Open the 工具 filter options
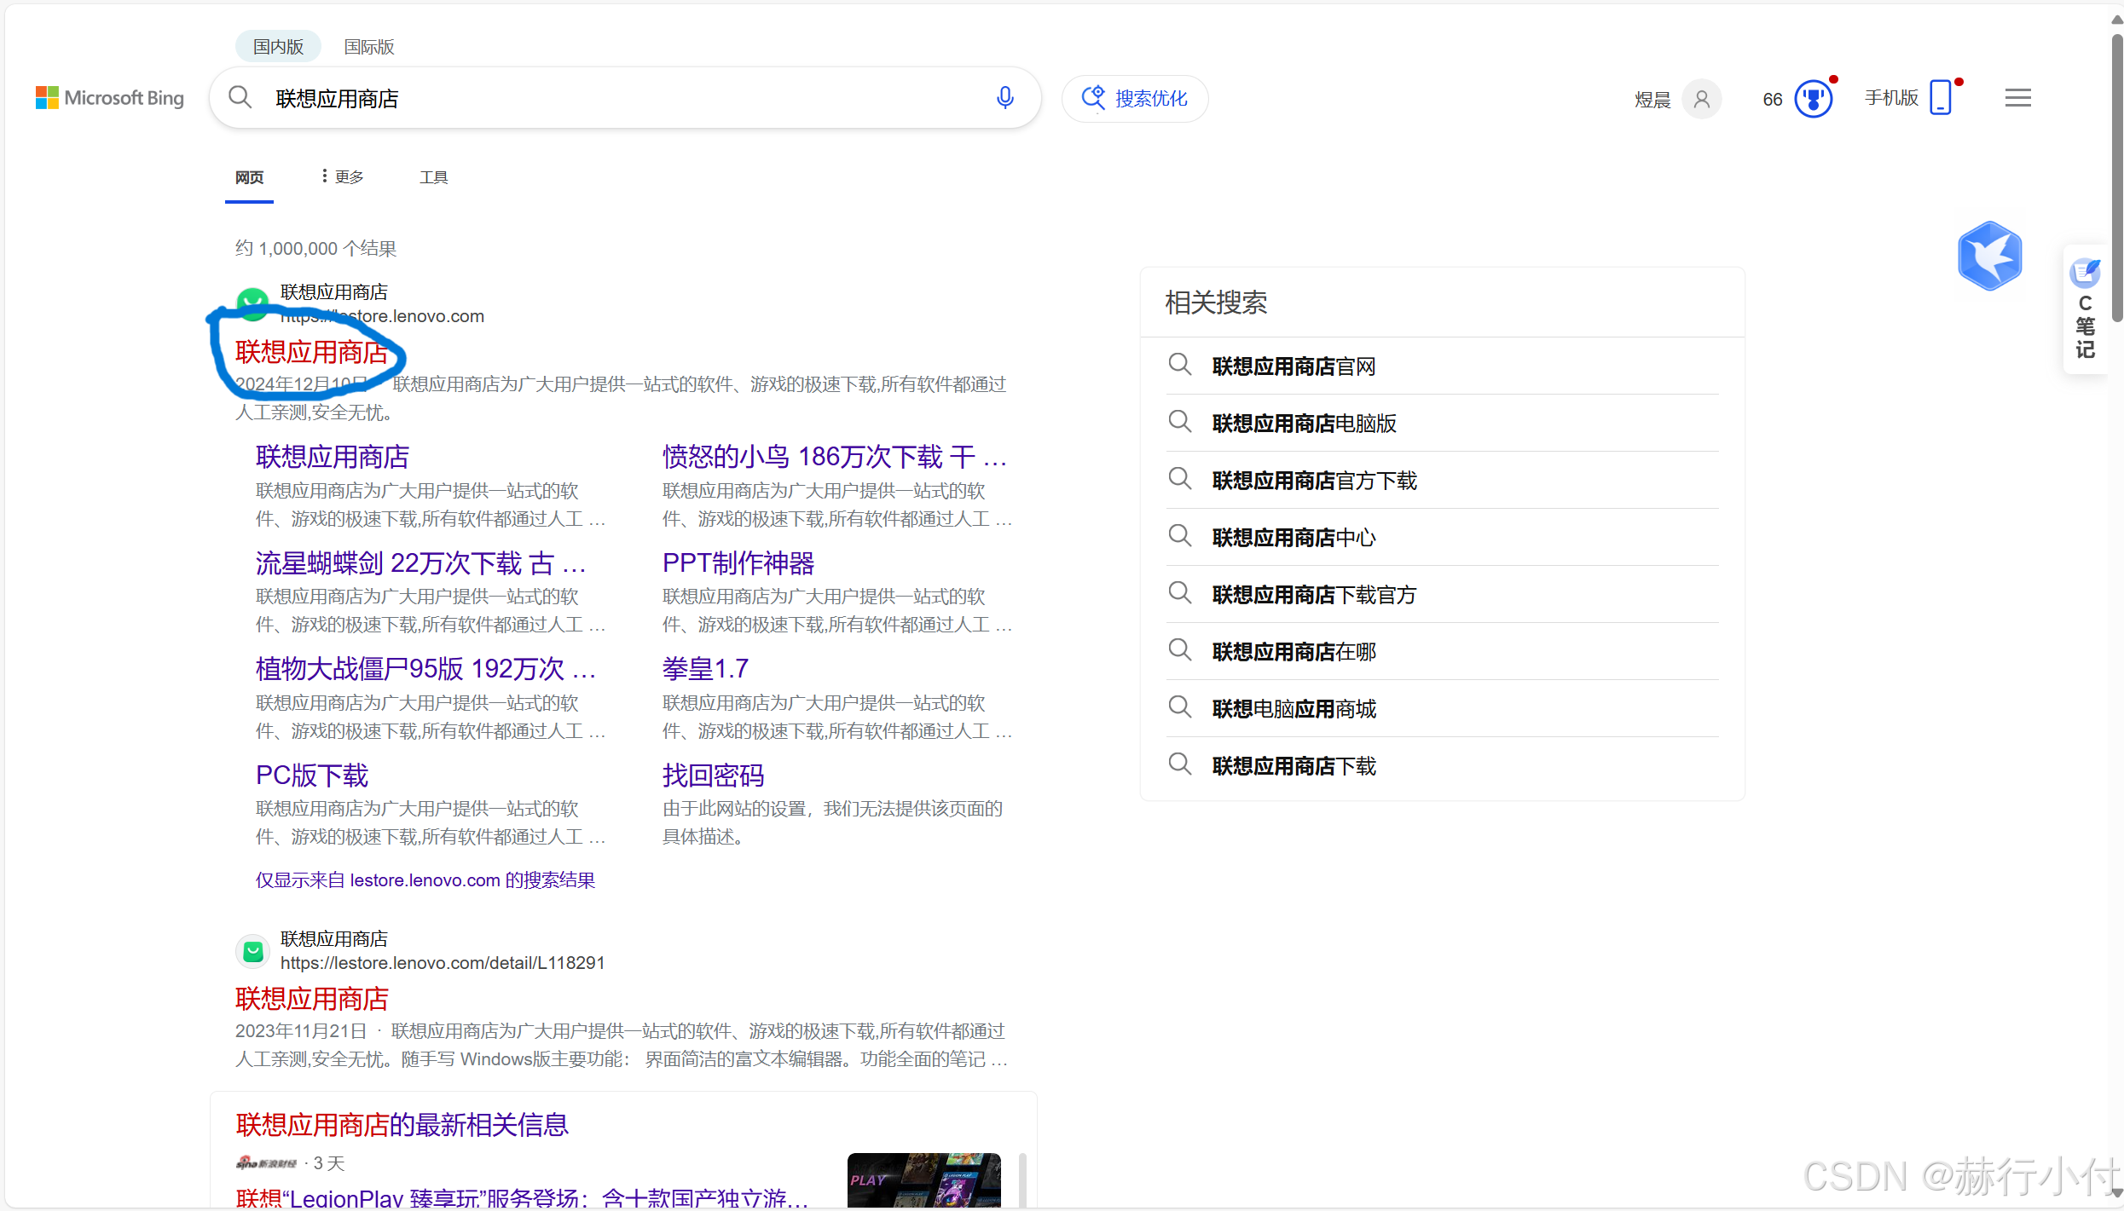Viewport: 2124px width, 1211px height. coord(433,176)
